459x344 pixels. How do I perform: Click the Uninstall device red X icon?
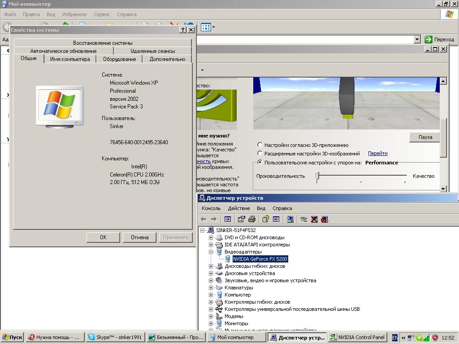tap(314, 219)
